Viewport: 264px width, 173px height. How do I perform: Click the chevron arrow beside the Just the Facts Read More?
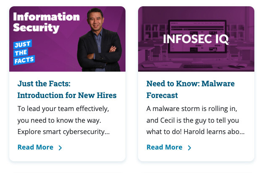point(60,147)
